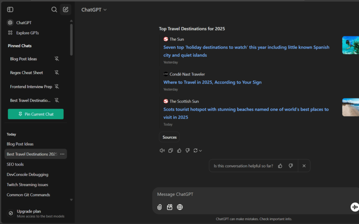Toggle web search with the globe icon
This screenshot has height=224, width=359.
tap(180, 207)
